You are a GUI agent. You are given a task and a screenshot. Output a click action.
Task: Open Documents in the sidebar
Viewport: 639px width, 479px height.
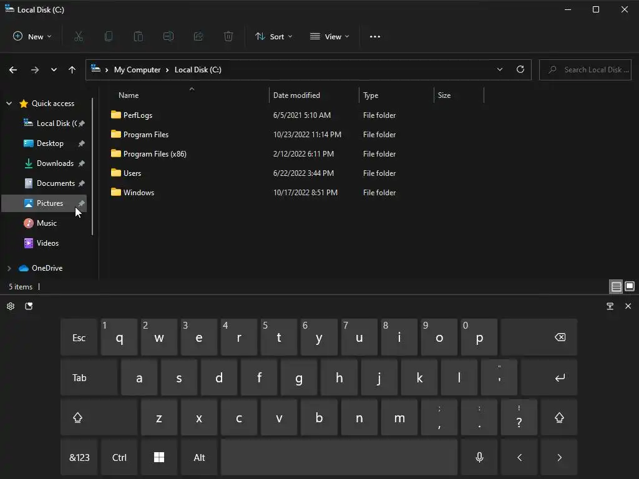pos(45,183)
